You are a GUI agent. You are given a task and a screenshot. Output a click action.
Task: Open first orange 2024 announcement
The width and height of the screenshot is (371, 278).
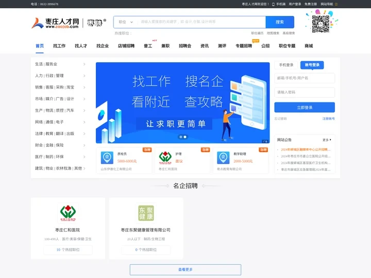tap(306, 150)
